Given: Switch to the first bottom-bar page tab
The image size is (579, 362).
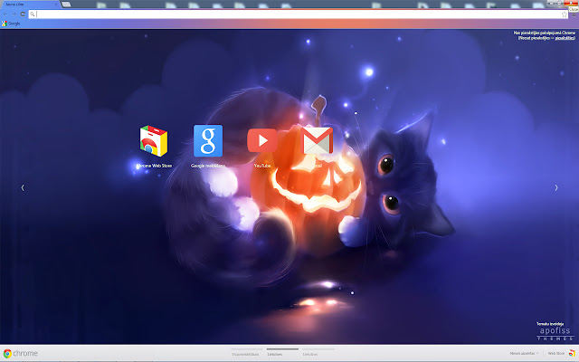Looking at the screenshot, I should (x=245, y=352).
